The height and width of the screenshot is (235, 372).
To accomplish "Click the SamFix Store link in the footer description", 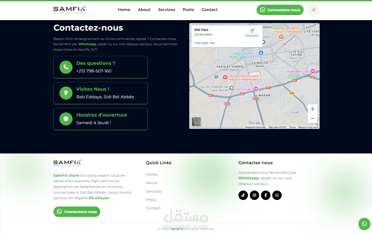I will point(66,175).
